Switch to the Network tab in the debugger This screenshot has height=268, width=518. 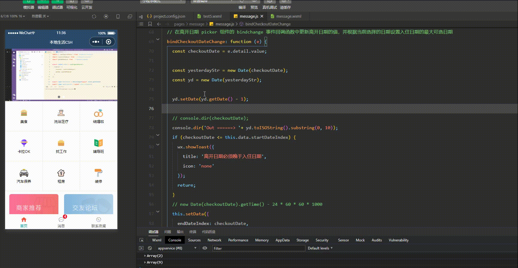(214, 240)
